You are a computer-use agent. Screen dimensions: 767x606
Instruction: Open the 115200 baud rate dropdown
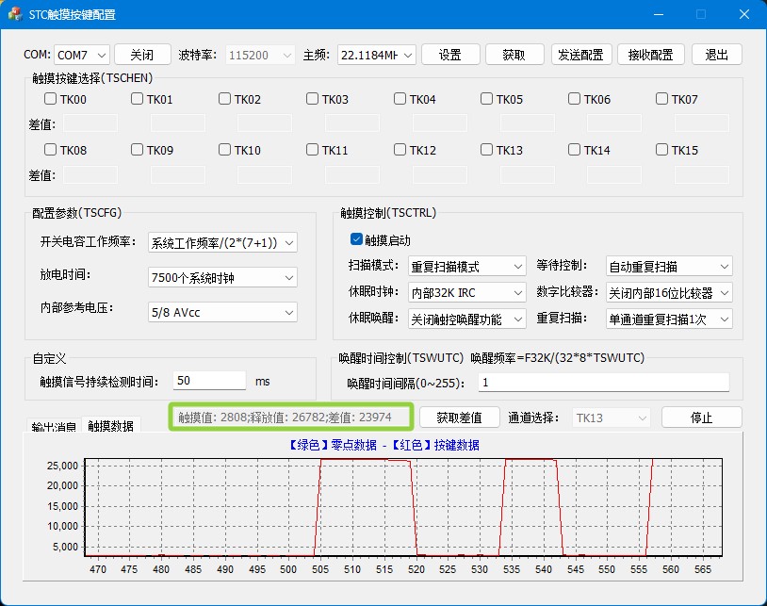(x=260, y=55)
